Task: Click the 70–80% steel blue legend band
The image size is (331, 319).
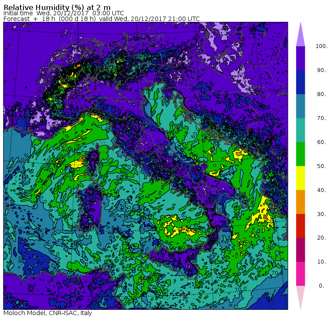Action: (301, 106)
